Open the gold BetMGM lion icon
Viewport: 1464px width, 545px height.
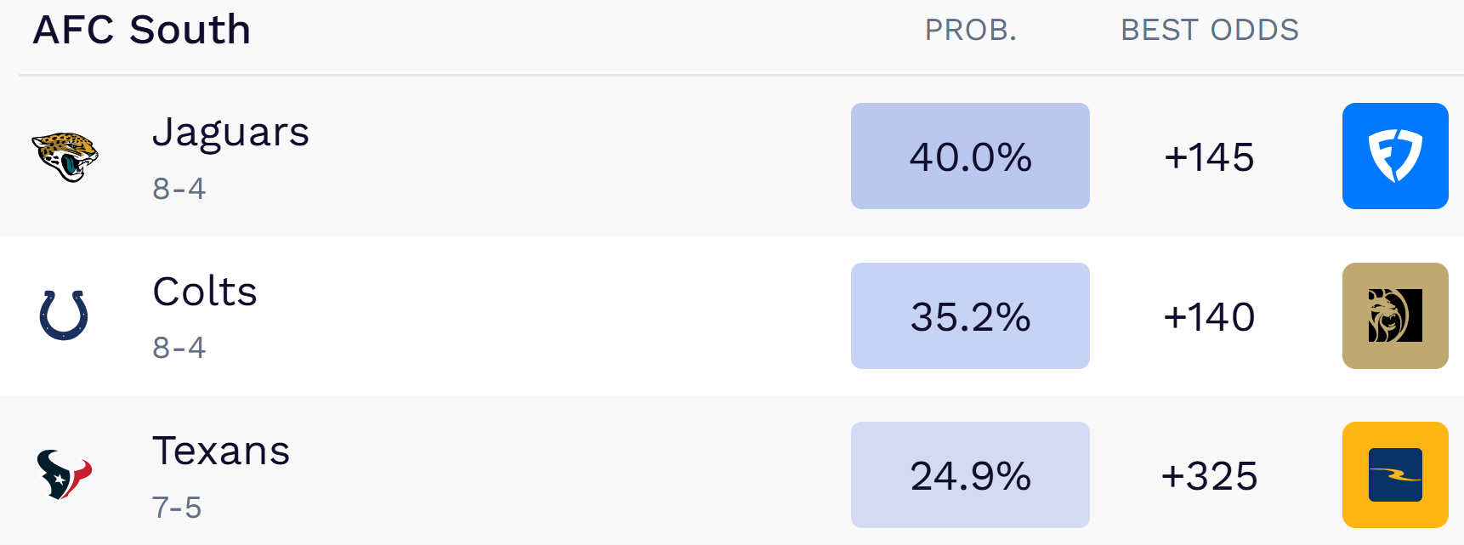(1394, 315)
